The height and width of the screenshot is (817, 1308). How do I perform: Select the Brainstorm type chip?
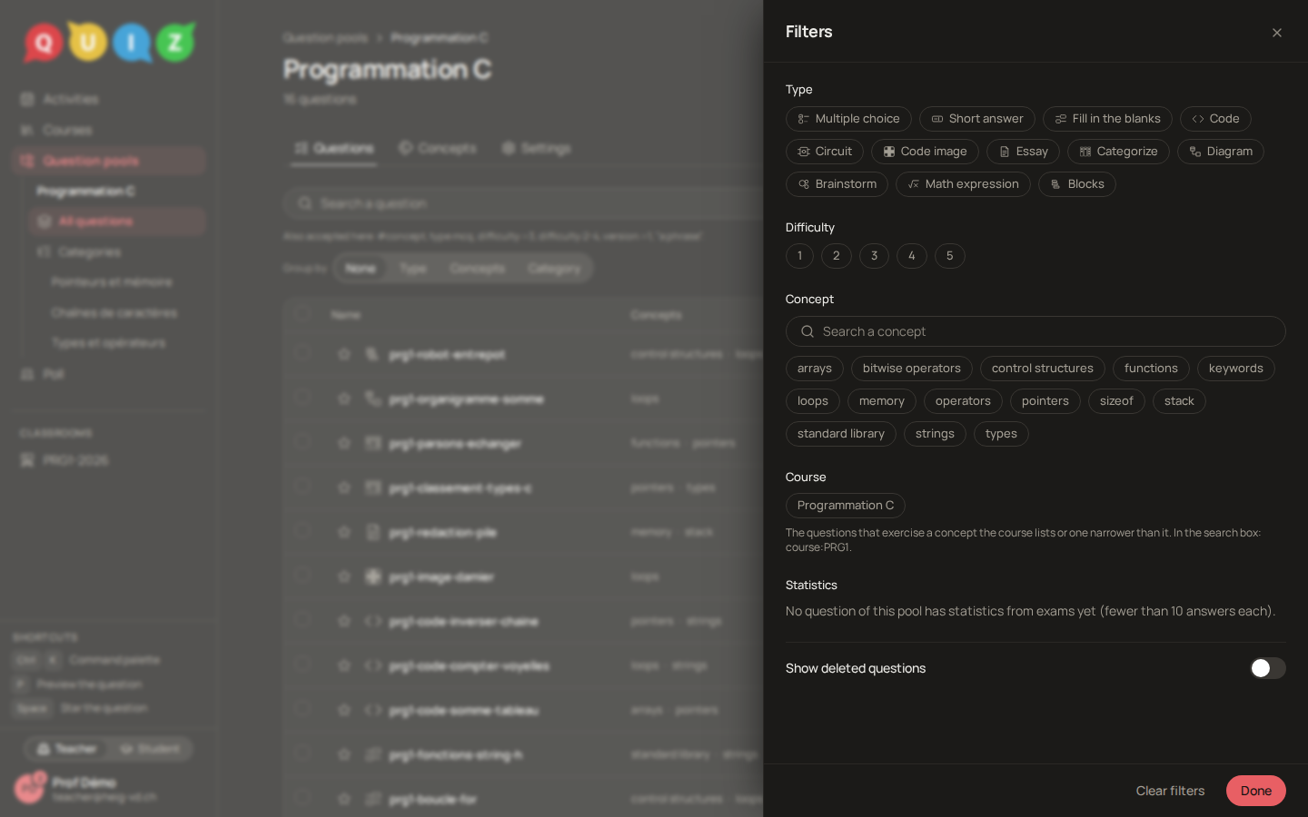tap(837, 184)
